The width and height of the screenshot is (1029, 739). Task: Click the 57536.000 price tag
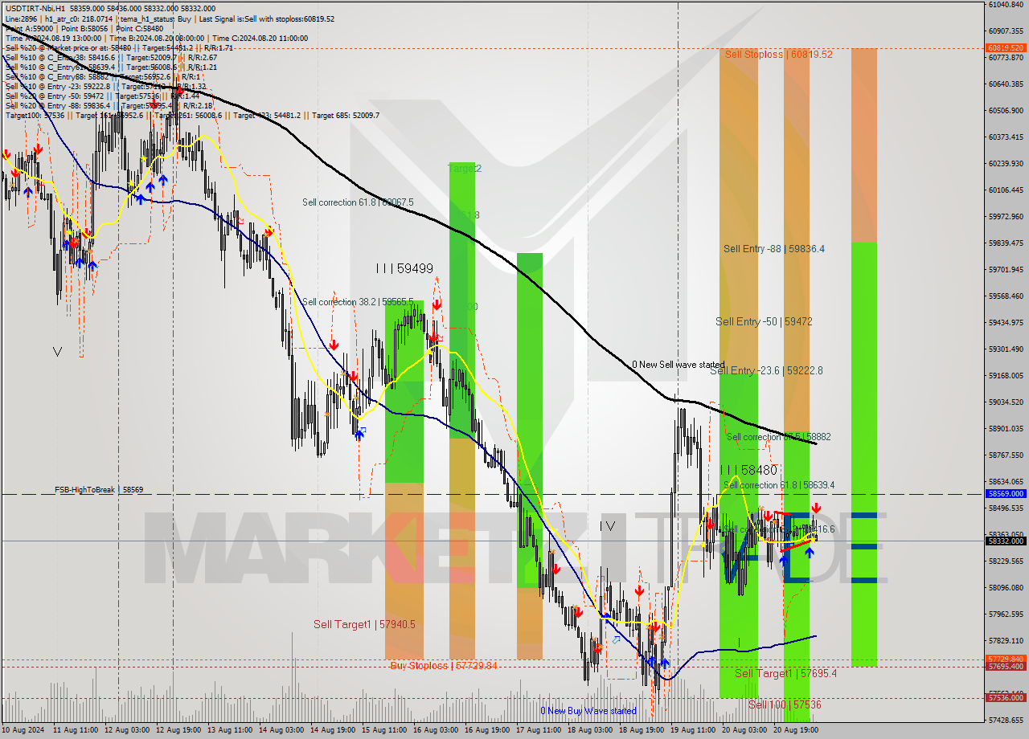pos(1006,698)
